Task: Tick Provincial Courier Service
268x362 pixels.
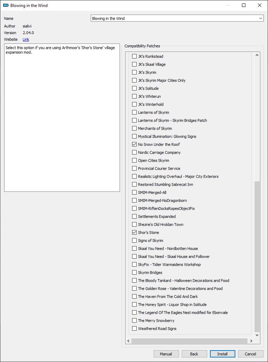Action: point(134,168)
